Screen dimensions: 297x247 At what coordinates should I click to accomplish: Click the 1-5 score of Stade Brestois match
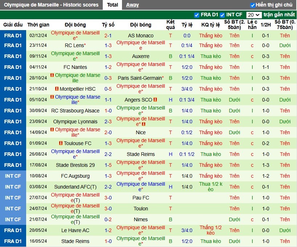point(108,165)
